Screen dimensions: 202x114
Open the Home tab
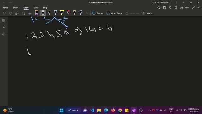pos(5,8)
